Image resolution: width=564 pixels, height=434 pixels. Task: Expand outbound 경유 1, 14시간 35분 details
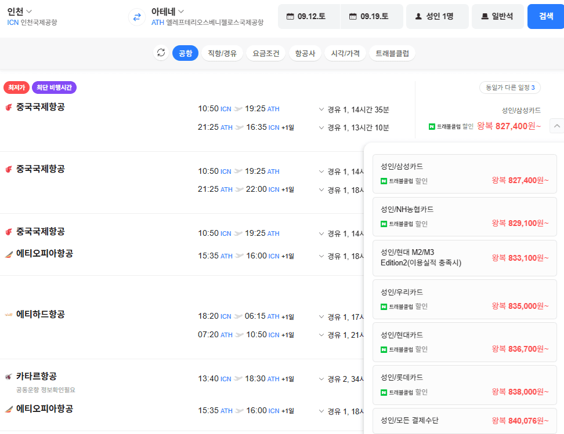(354, 110)
